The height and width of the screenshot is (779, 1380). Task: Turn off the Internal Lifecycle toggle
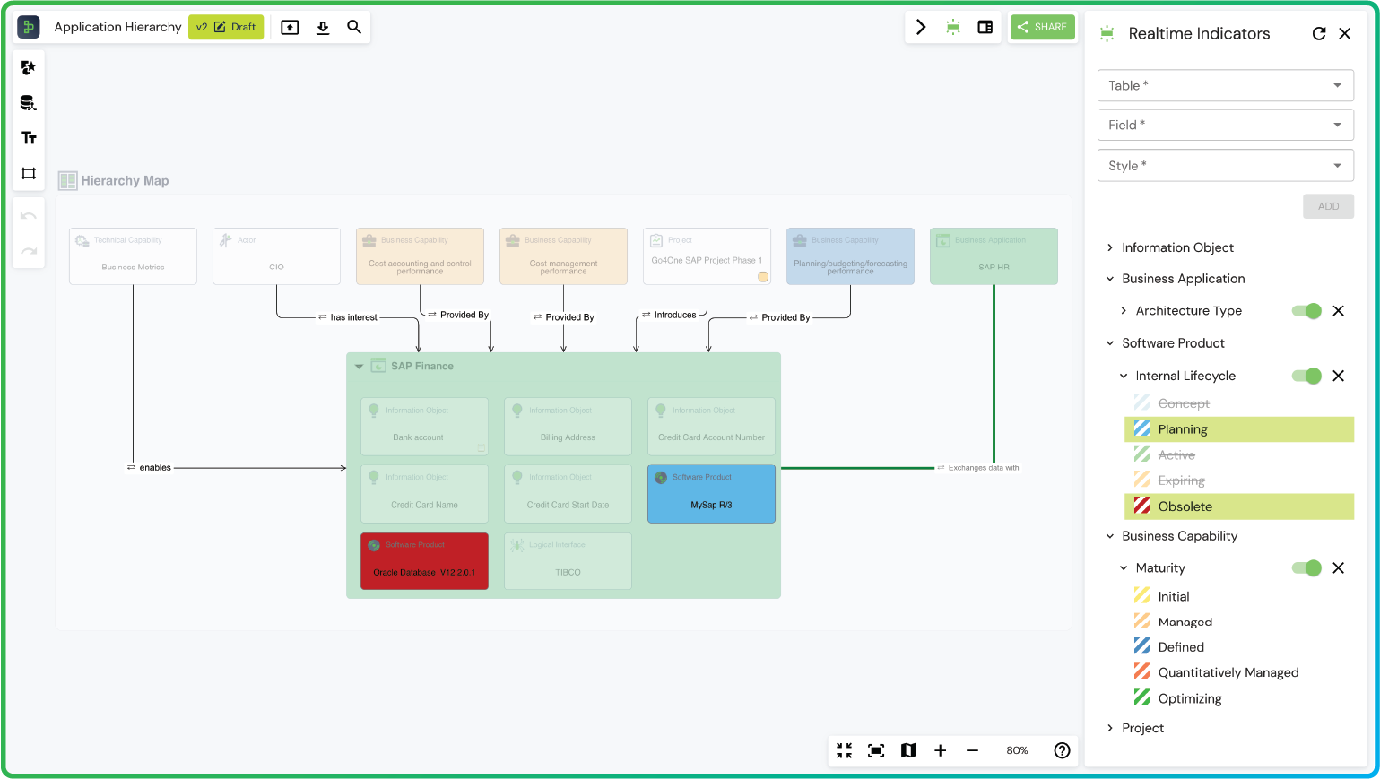point(1306,376)
